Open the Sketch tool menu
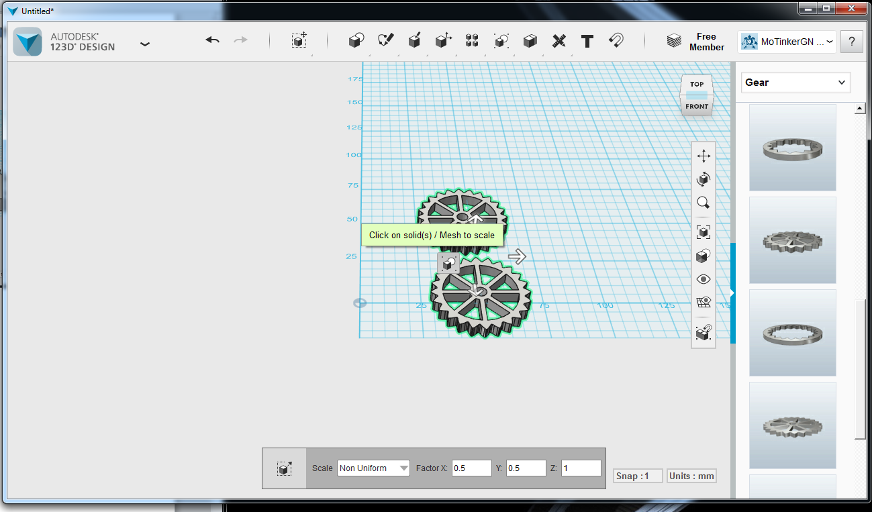The height and width of the screenshot is (512, 872). tap(385, 41)
